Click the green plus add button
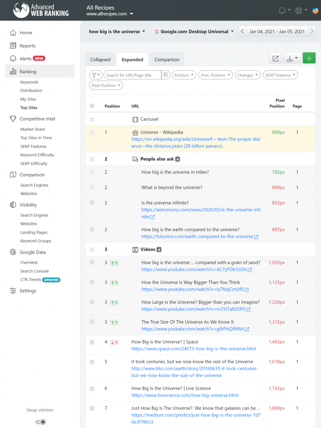This screenshot has width=321, height=428. [309, 58]
